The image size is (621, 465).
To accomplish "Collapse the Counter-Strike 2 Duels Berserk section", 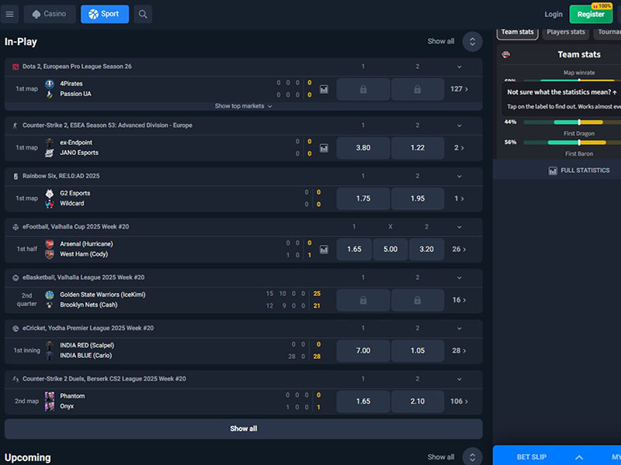I will click(460, 379).
